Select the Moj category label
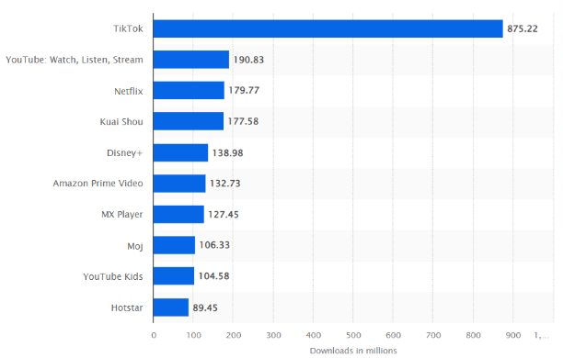563x358 pixels. (135, 246)
